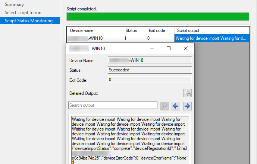
Task: Click the magnifier search output icon
Action: coord(164,106)
